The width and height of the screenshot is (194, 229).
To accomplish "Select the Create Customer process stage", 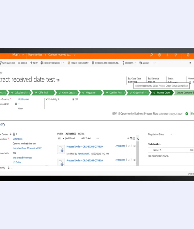I will coord(184,93).
